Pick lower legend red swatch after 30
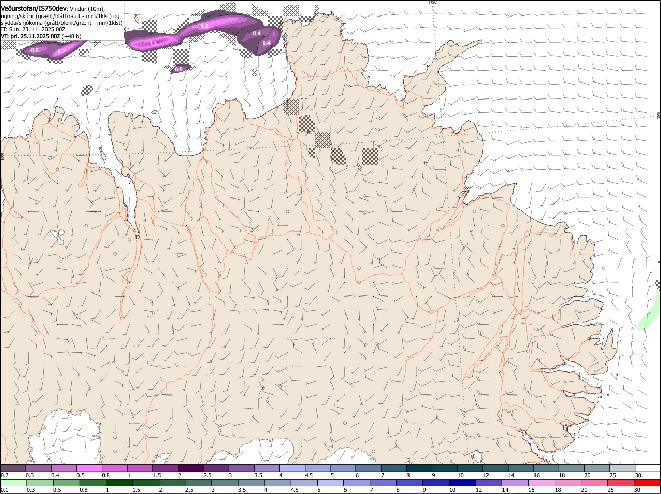 [647, 483]
